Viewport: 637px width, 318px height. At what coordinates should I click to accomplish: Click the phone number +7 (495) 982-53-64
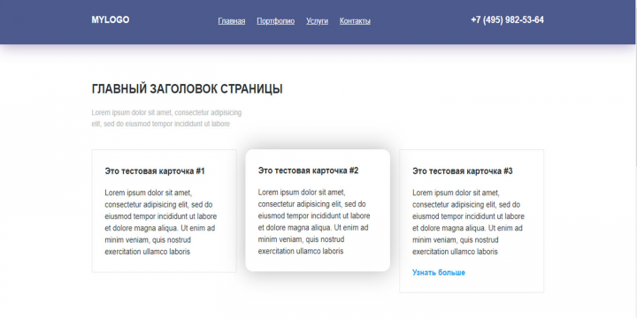[508, 19]
